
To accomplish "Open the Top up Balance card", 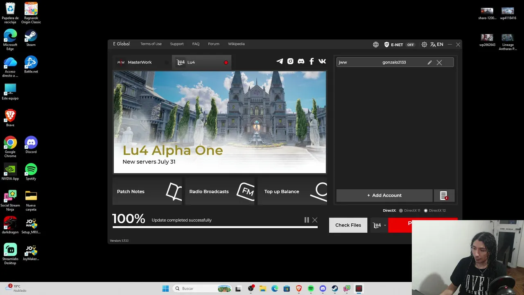I will tap(292, 191).
